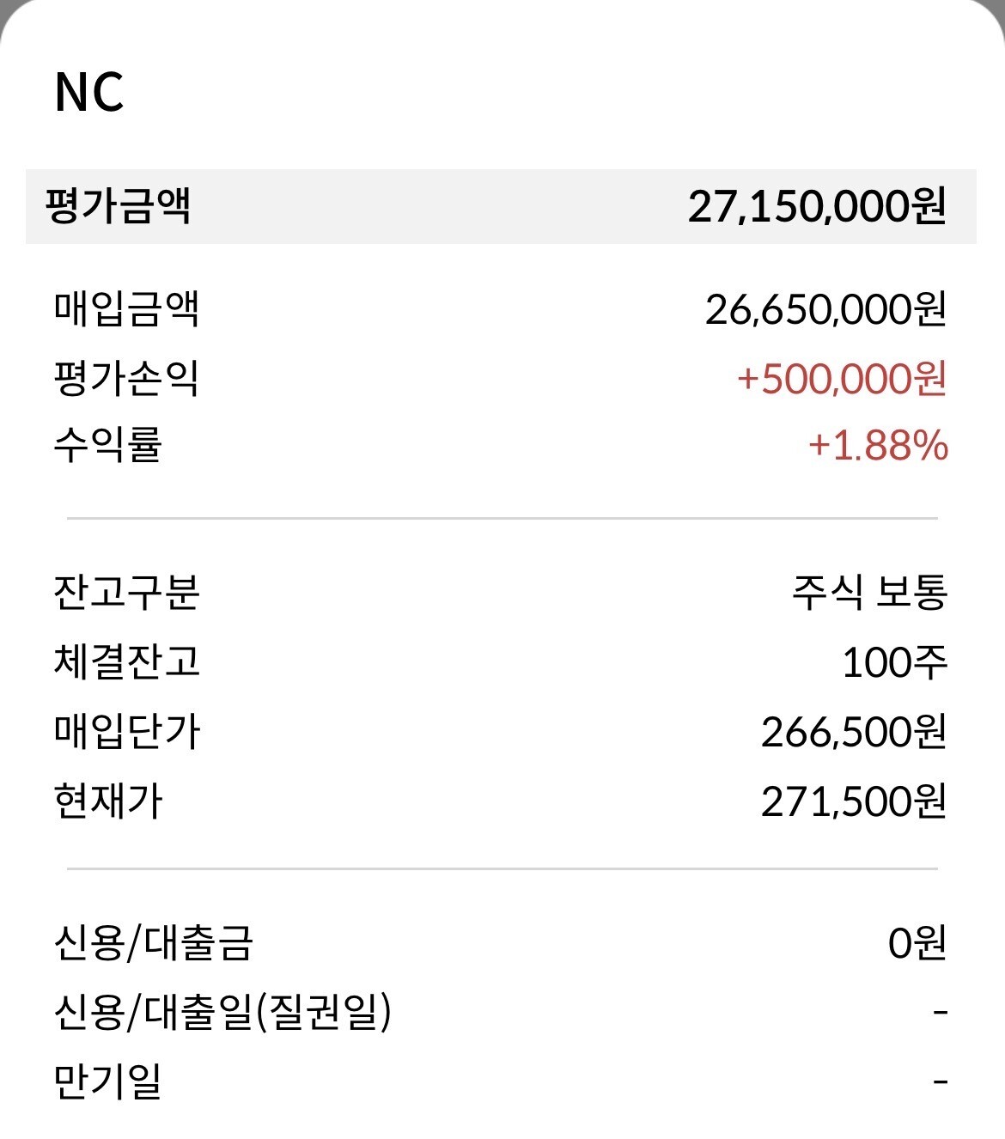Tap the 매입금액 label
This screenshot has height=1139, width=1005.
pyautogui.click(x=126, y=308)
